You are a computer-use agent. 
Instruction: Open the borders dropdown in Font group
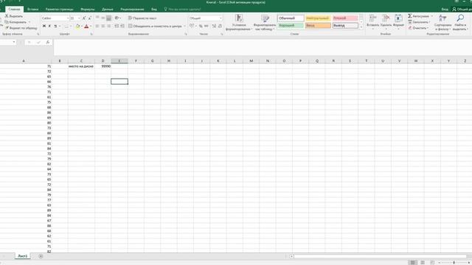(x=71, y=26)
